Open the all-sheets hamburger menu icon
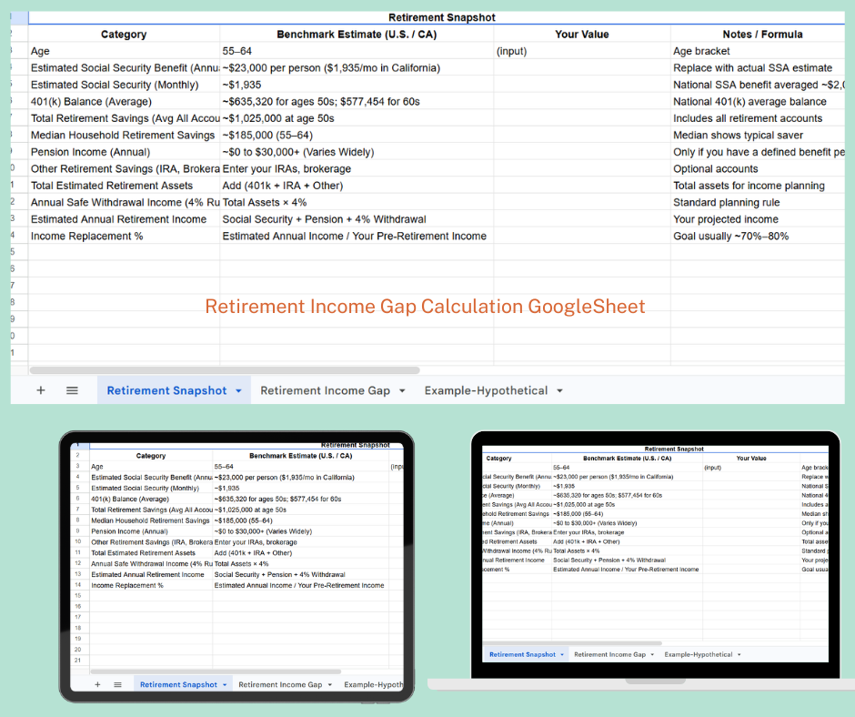The width and height of the screenshot is (855, 717). [72, 389]
